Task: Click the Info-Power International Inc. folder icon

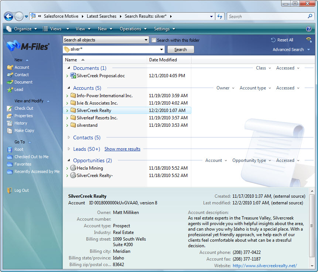Action: tap(73, 95)
